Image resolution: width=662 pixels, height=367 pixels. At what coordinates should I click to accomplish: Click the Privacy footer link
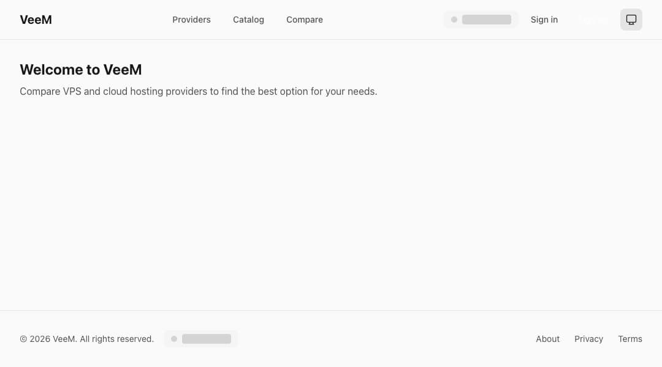(588, 339)
